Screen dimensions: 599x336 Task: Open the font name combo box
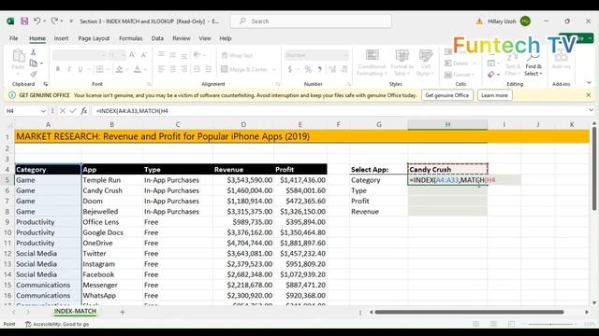point(79,55)
